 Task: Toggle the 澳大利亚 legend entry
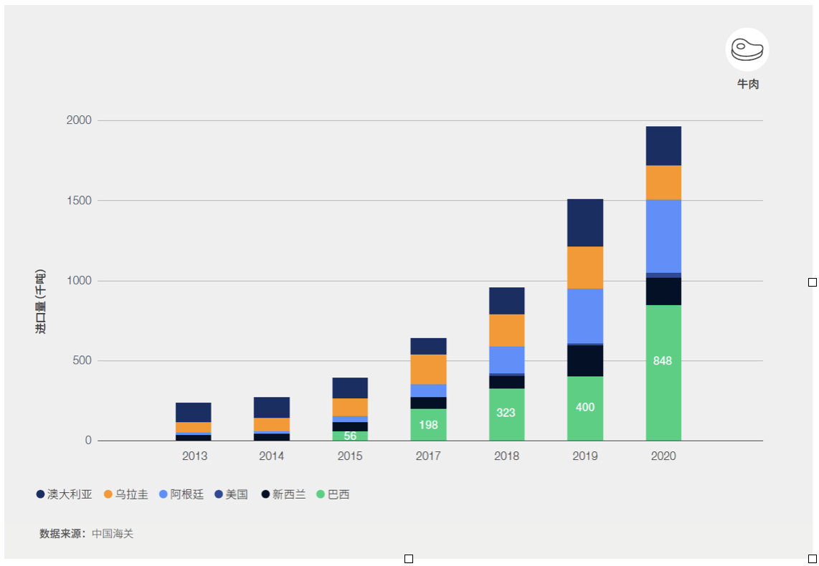click(x=65, y=494)
